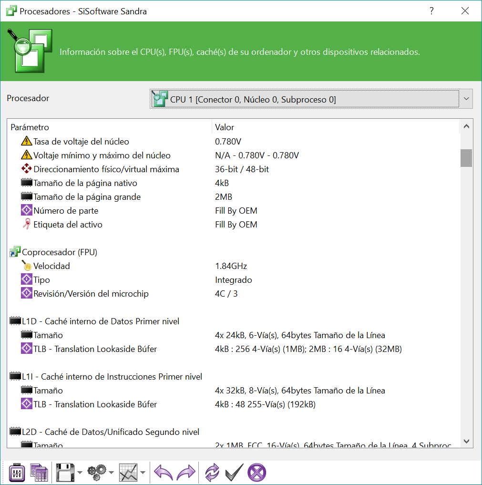
Task: Click the vertical scrollbar thumb
Action: tap(466, 158)
